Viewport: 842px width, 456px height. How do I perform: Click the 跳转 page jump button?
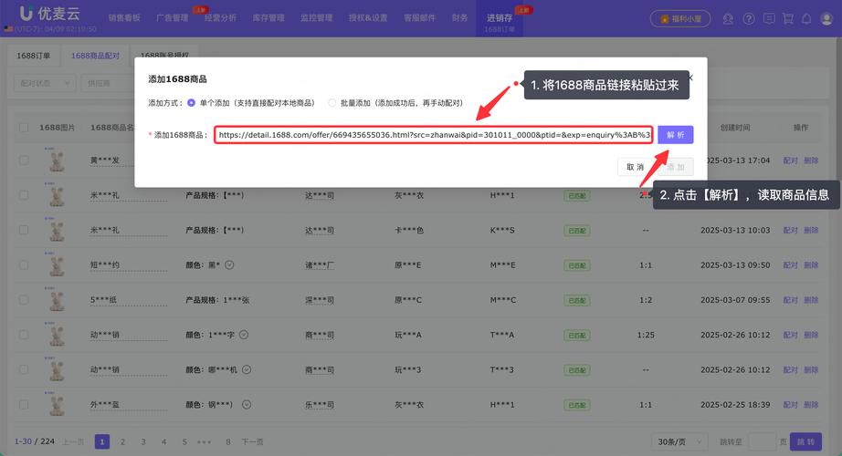pos(806,441)
